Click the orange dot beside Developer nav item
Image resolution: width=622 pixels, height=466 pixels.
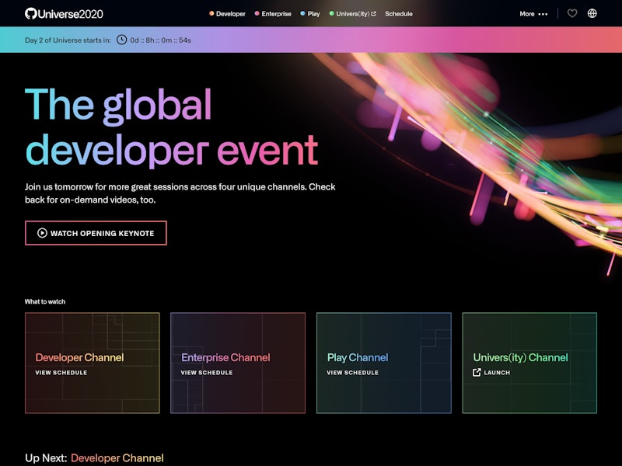(x=212, y=13)
